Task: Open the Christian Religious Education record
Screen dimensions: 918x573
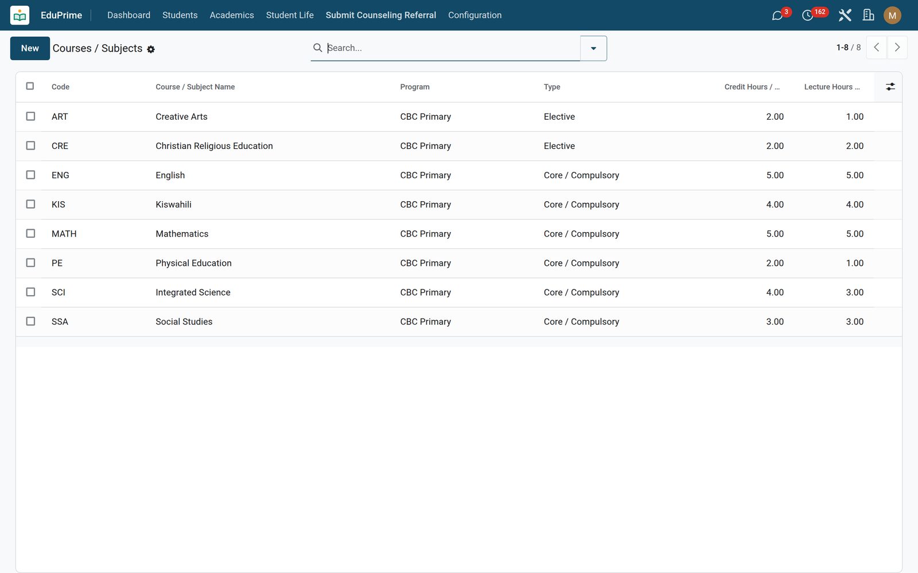Action: tap(214, 146)
